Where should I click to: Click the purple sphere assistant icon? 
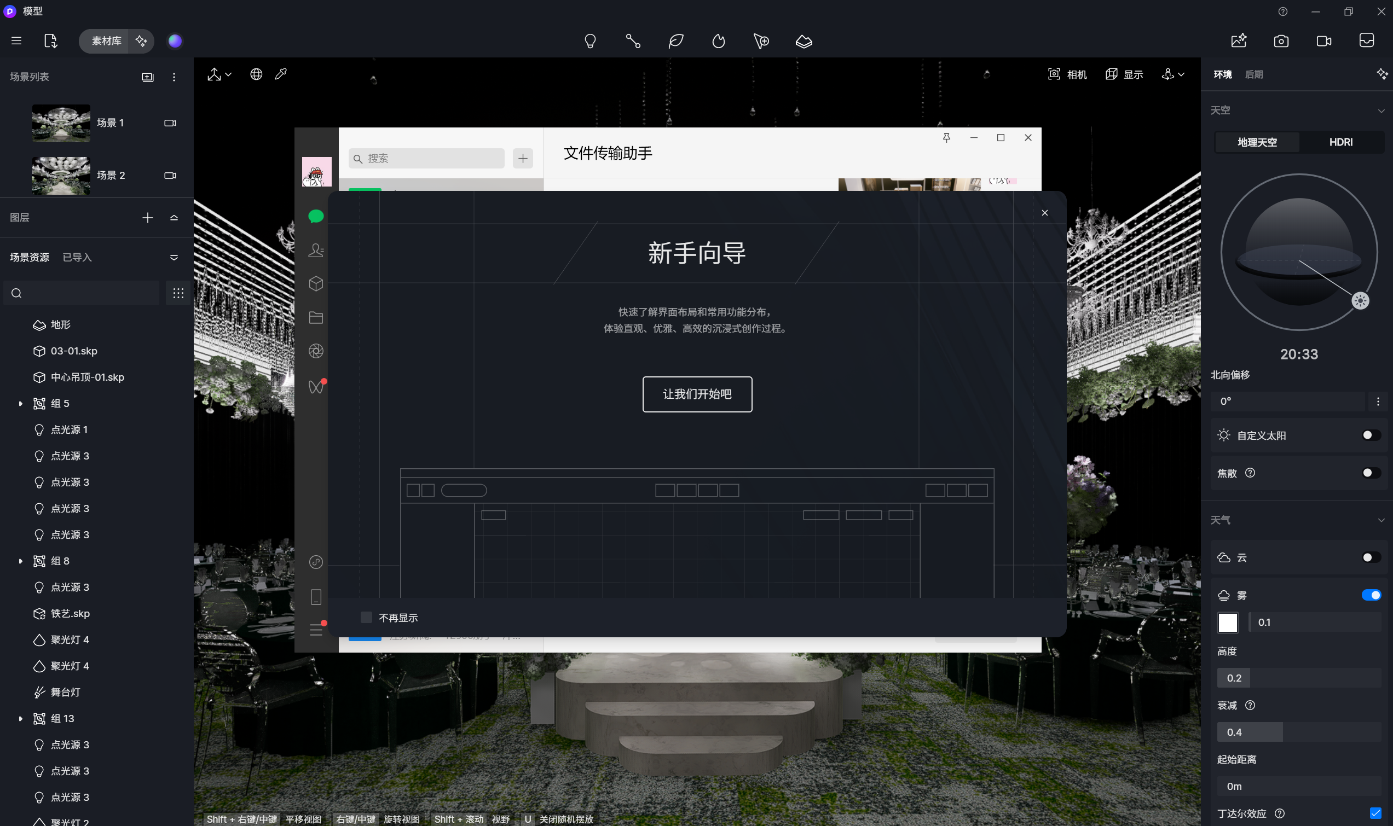(x=175, y=40)
